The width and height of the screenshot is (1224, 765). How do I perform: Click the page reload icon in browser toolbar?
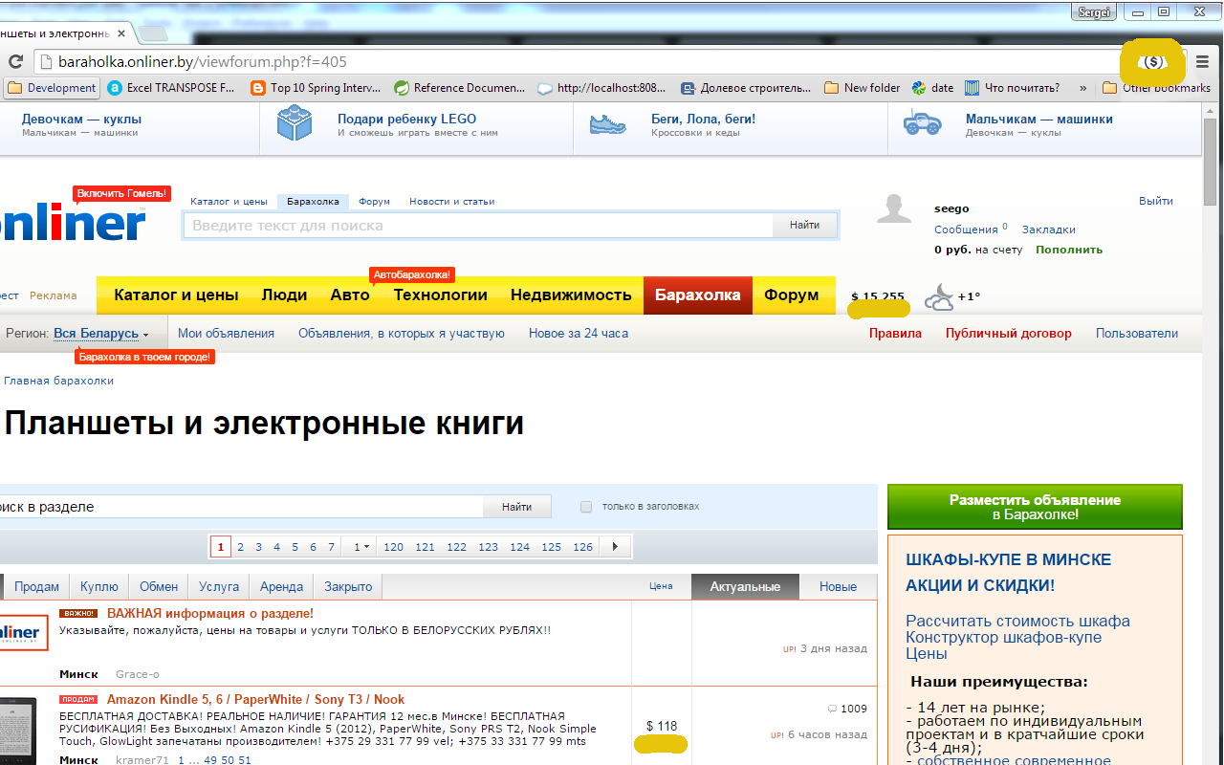point(14,59)
